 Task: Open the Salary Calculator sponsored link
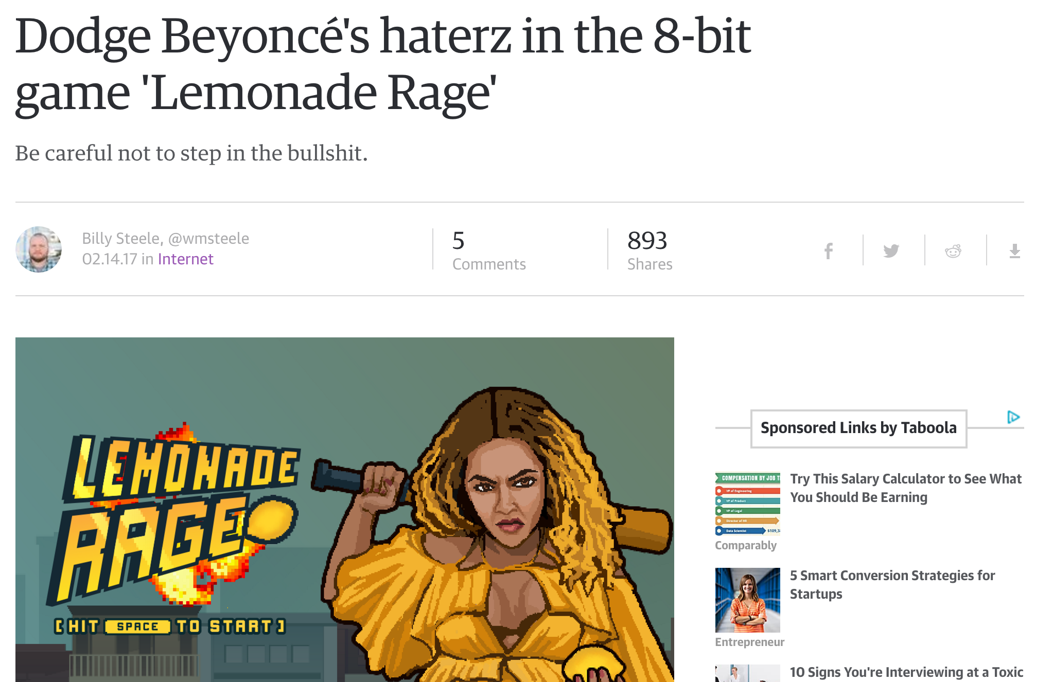pyautogui.click(x=905, y=488)
